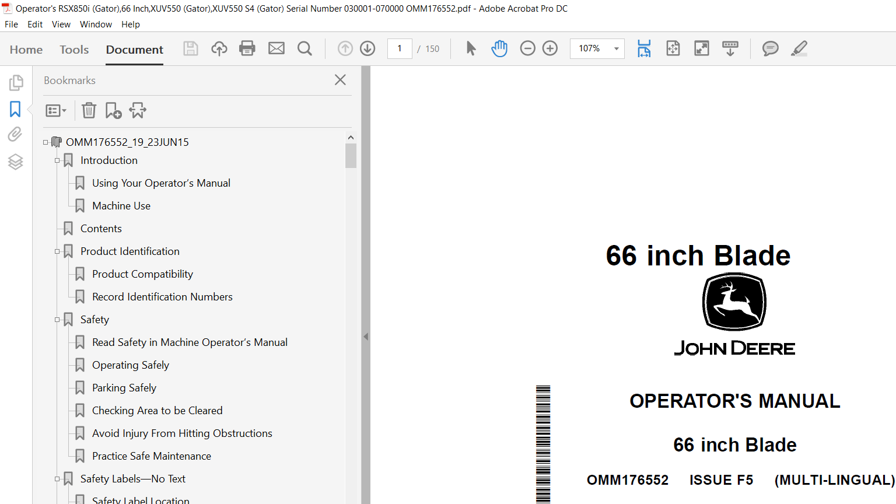The height and width of the screenshot is (504, 896).
Task: Click bookmarks scrollbar up arrow
Action: coord(351,138)
